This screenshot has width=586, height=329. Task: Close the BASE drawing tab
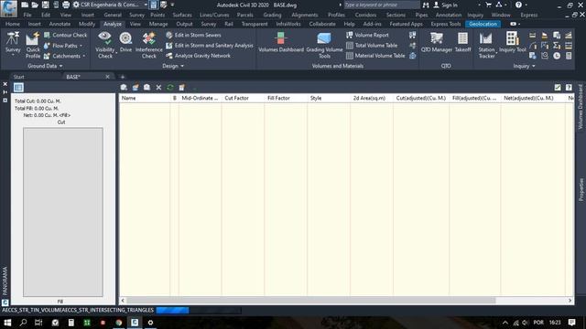[x=107, y=77]
